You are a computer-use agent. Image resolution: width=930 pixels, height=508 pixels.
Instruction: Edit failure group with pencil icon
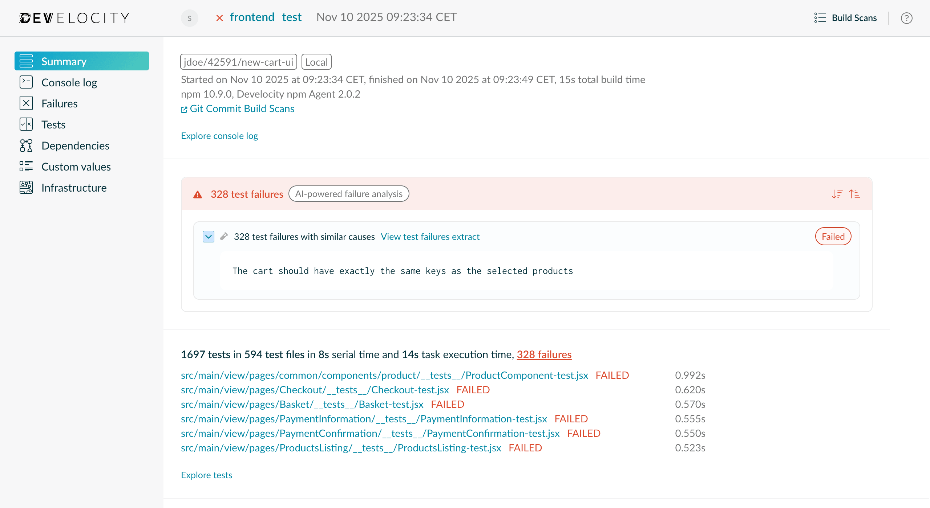224,236
